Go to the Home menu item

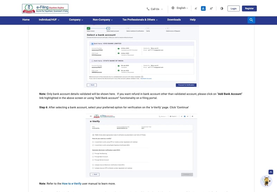26,20
